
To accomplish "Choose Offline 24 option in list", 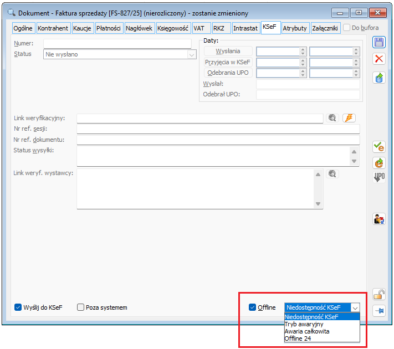I will (x=298, y=338).
